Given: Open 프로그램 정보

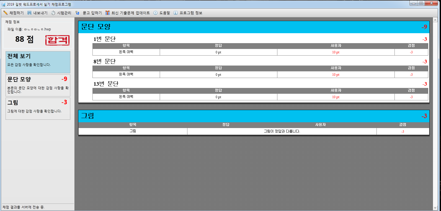Looking at the screenshot, I should [x=188, y=13].
